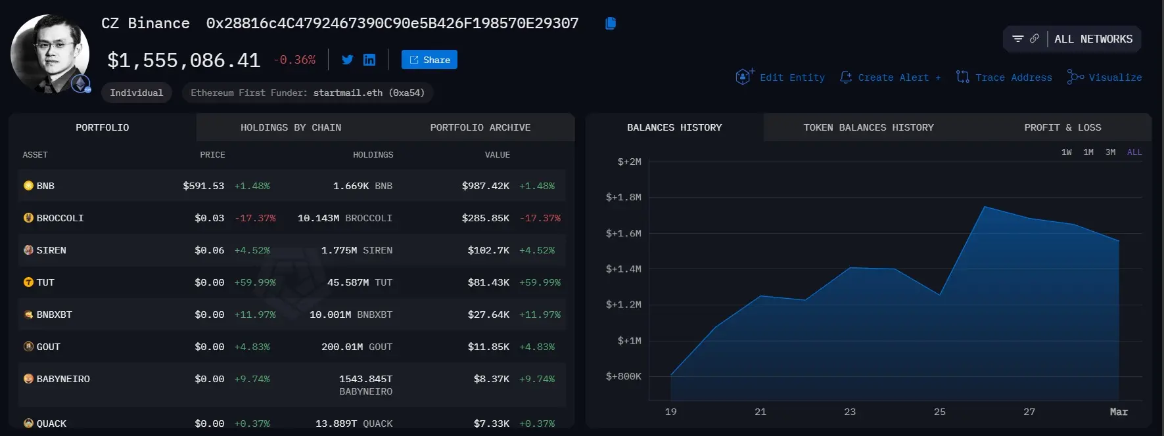Set chart range to 1W
Screen dimensions: 1164x436
click(1066, 152)
